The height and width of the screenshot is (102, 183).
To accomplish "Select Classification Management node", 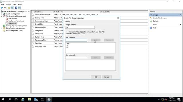I will tap(15, 28).
